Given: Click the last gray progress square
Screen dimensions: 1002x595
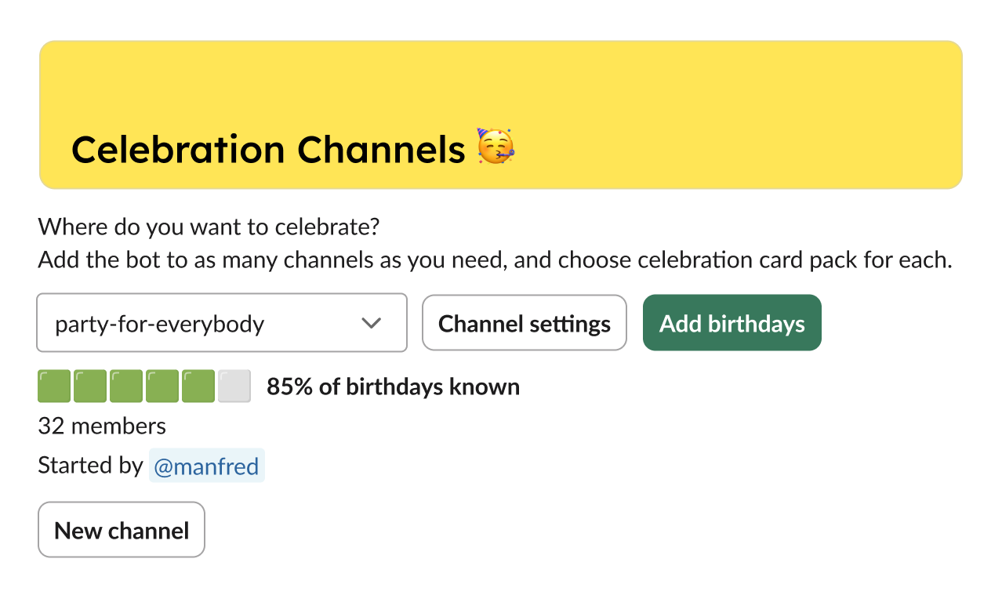Looking at the screenshot, I should pos(234,386).
